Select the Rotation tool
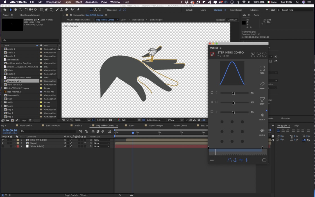The image size is (315, 197). click(26, 10)
